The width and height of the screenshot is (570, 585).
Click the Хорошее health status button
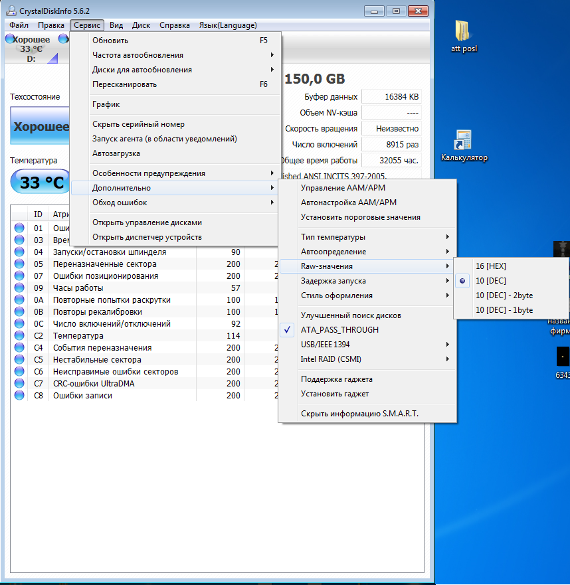point(41,126)
